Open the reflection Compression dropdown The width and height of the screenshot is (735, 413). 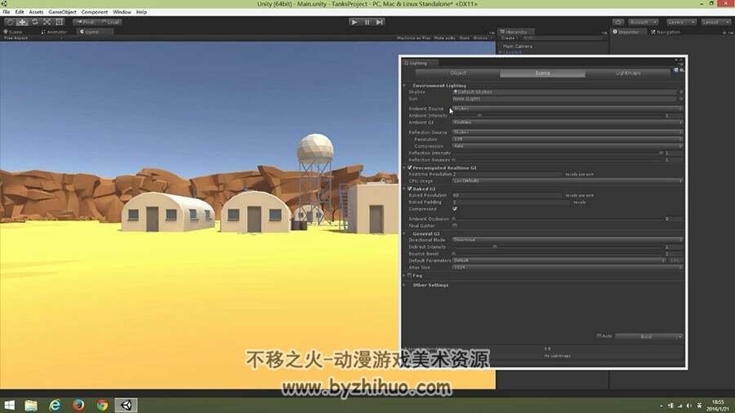[x=568, y=146]
